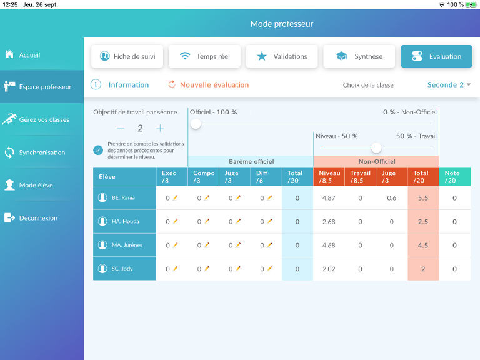Edit Compo score pencil for MA. Jurénes
The width and height of the screenshot is (480, 360).
(x=207, y=246)
